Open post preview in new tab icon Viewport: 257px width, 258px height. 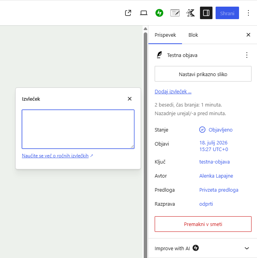click(x=128, y=13)
